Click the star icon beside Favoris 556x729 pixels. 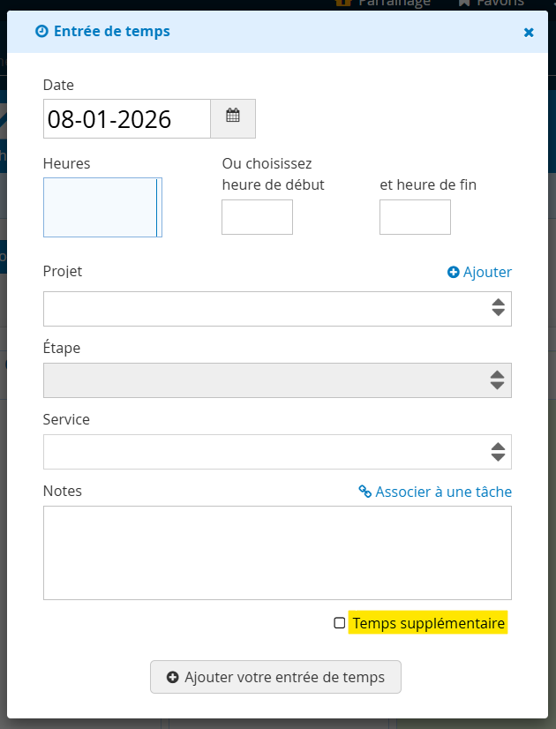pyautogui.click(x=464, y=4)
